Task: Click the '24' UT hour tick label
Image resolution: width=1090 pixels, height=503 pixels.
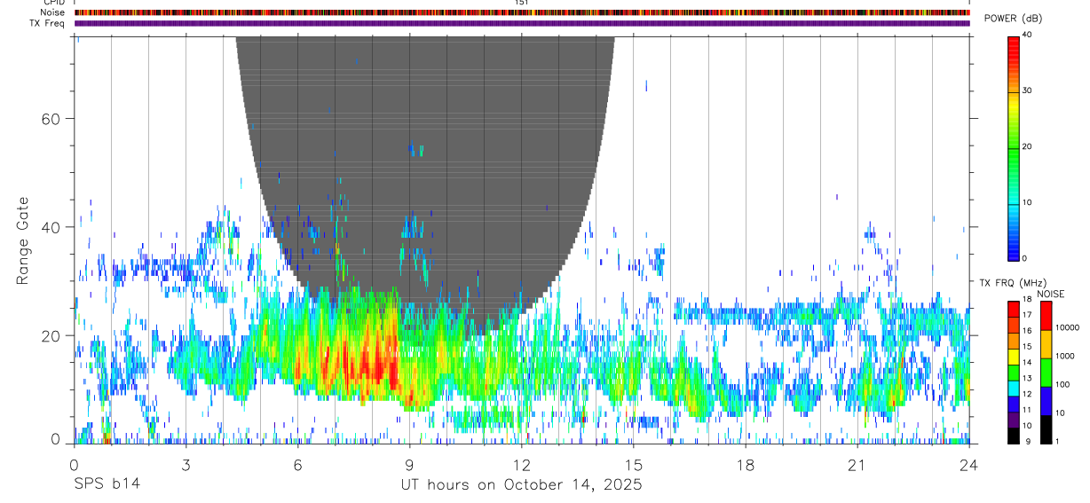Action: [x=969, y=464]
